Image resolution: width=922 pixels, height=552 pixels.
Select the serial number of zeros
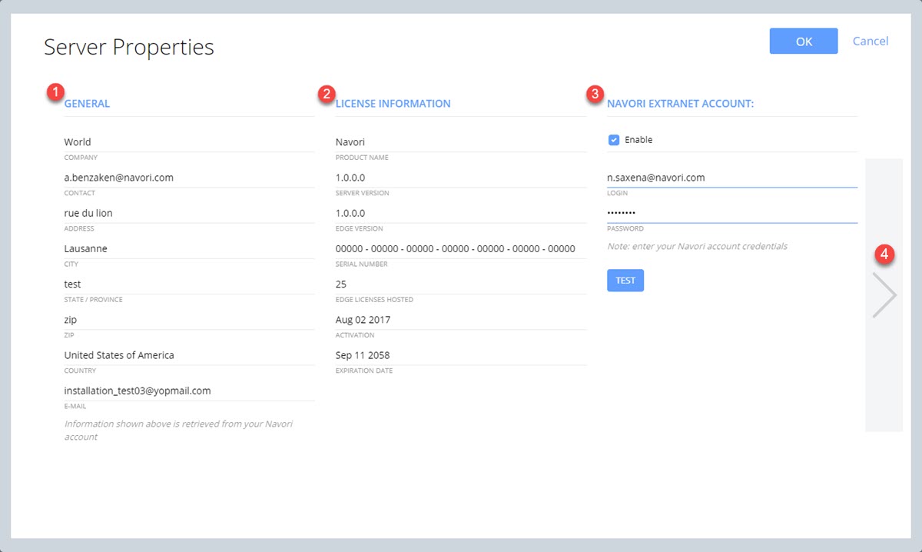point(456,248)
